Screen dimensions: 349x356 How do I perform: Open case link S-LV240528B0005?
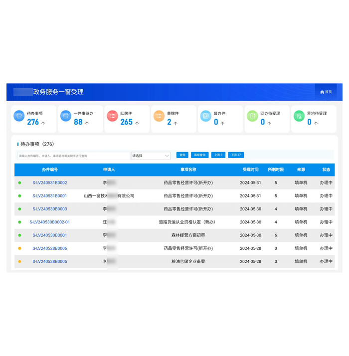pos(50,262)
